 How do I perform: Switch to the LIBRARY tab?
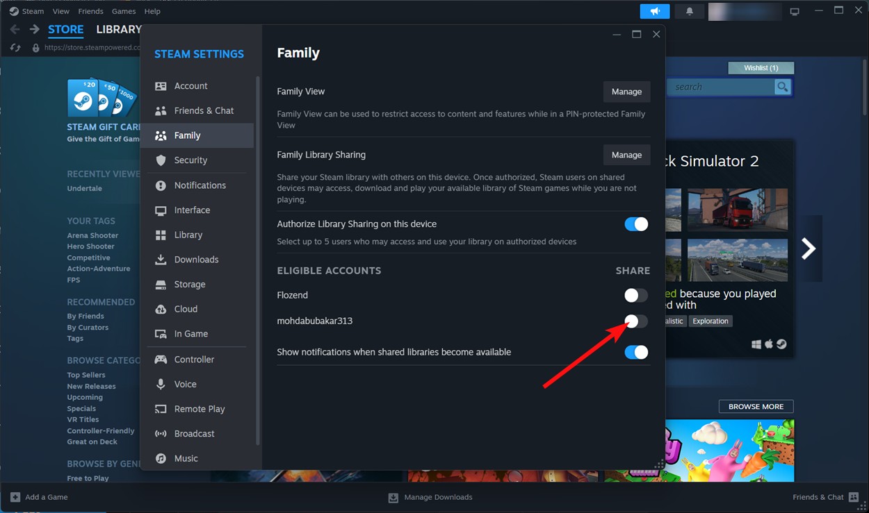[118, 29]
